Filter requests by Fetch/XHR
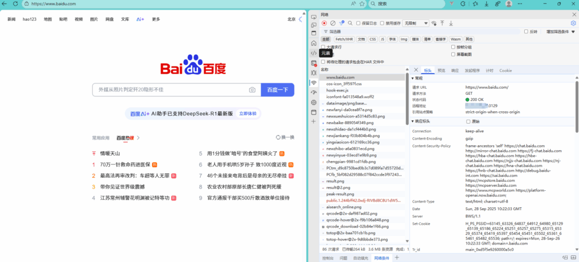Screen dimensions: 579x262 point(344,39)
